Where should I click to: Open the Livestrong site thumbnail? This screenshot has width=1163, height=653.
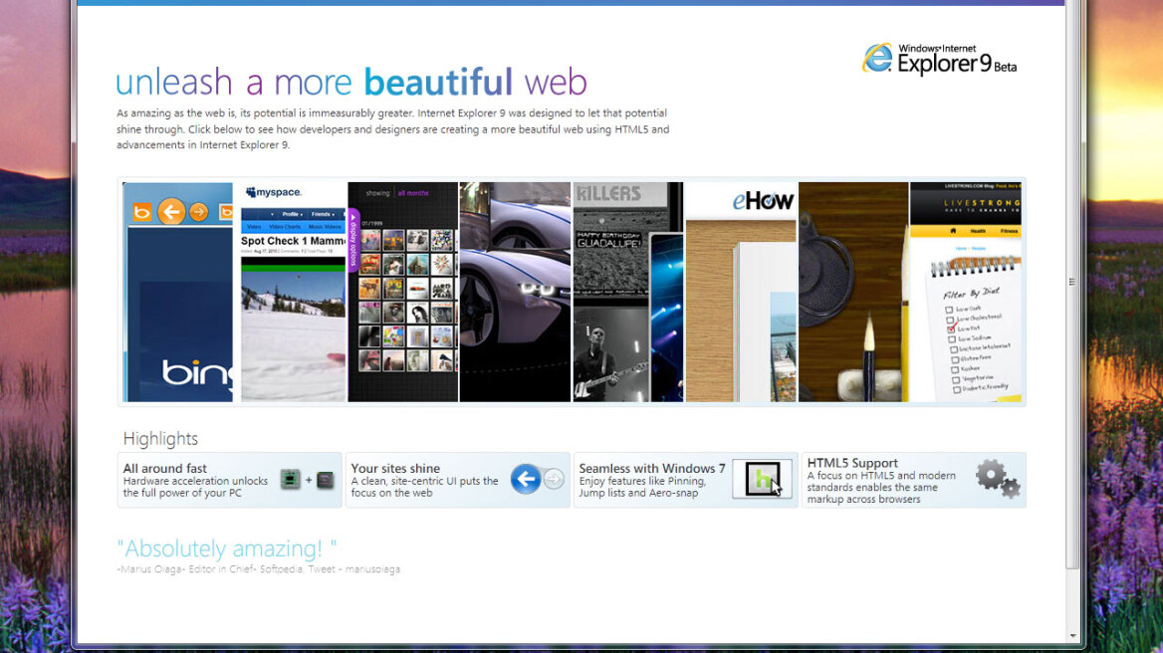click(966, 292)
